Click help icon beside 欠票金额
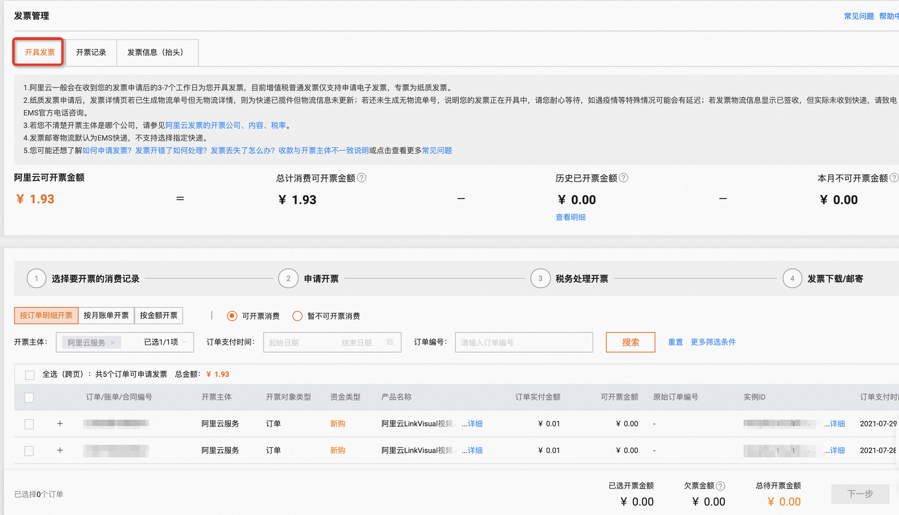This screenshot has height=515, width=899. coord(720,486)
